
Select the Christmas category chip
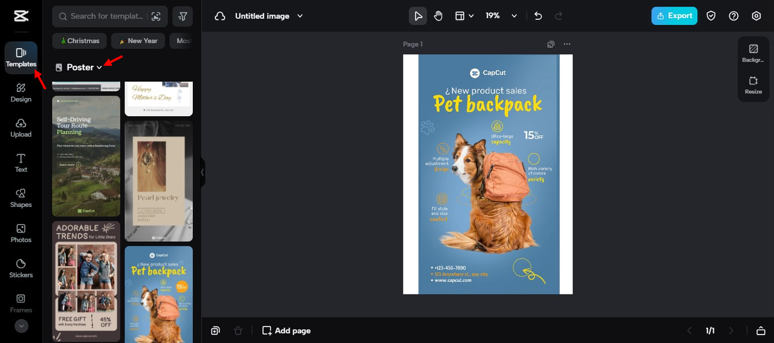(x=80, y=41)
